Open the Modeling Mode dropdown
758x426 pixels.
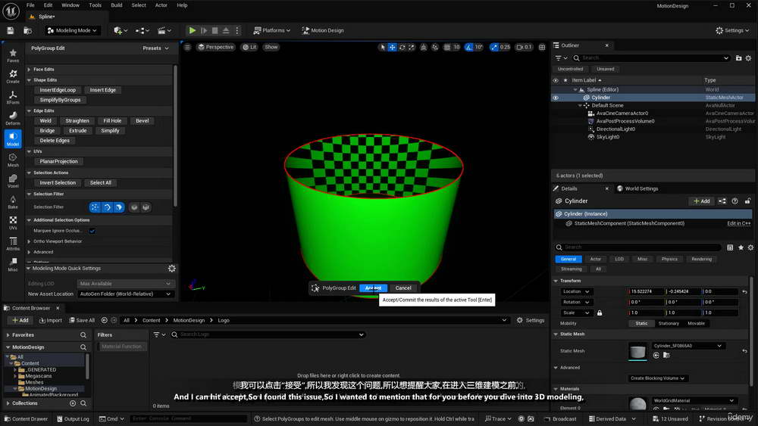coord(73,30)
